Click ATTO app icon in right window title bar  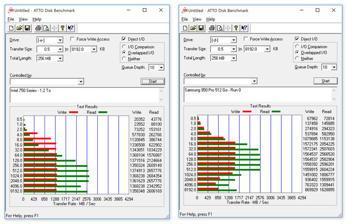[x=184, y=10]
